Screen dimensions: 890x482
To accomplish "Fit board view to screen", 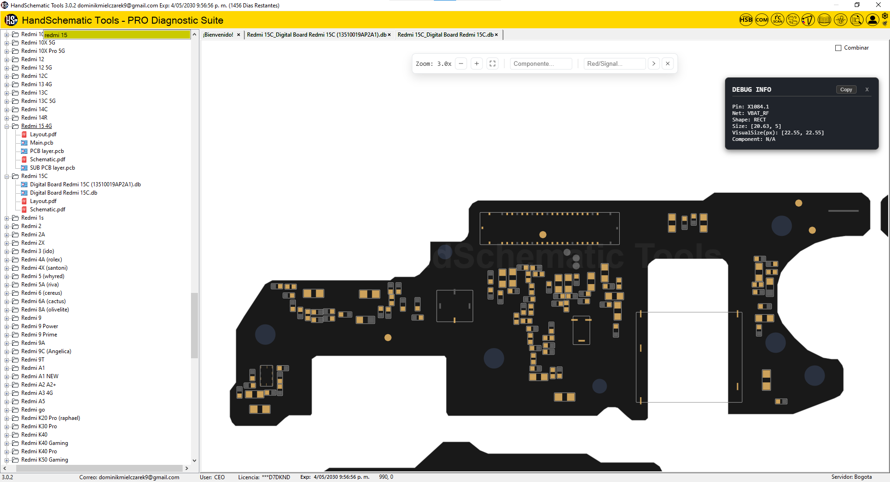I will click(x=492, y=63).
